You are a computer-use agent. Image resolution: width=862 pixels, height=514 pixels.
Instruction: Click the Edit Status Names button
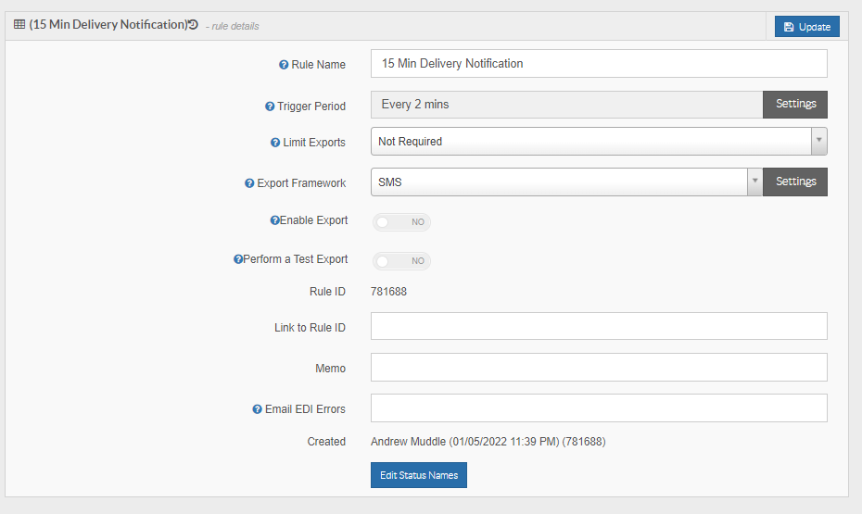click(x=419, y=475)
